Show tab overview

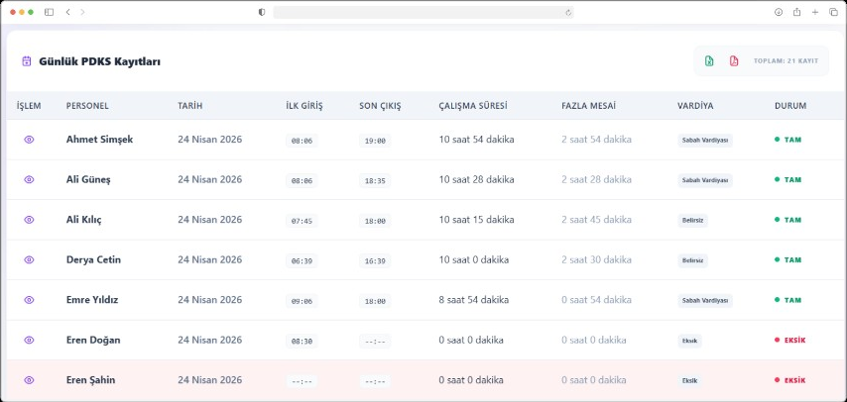point(833,12)
